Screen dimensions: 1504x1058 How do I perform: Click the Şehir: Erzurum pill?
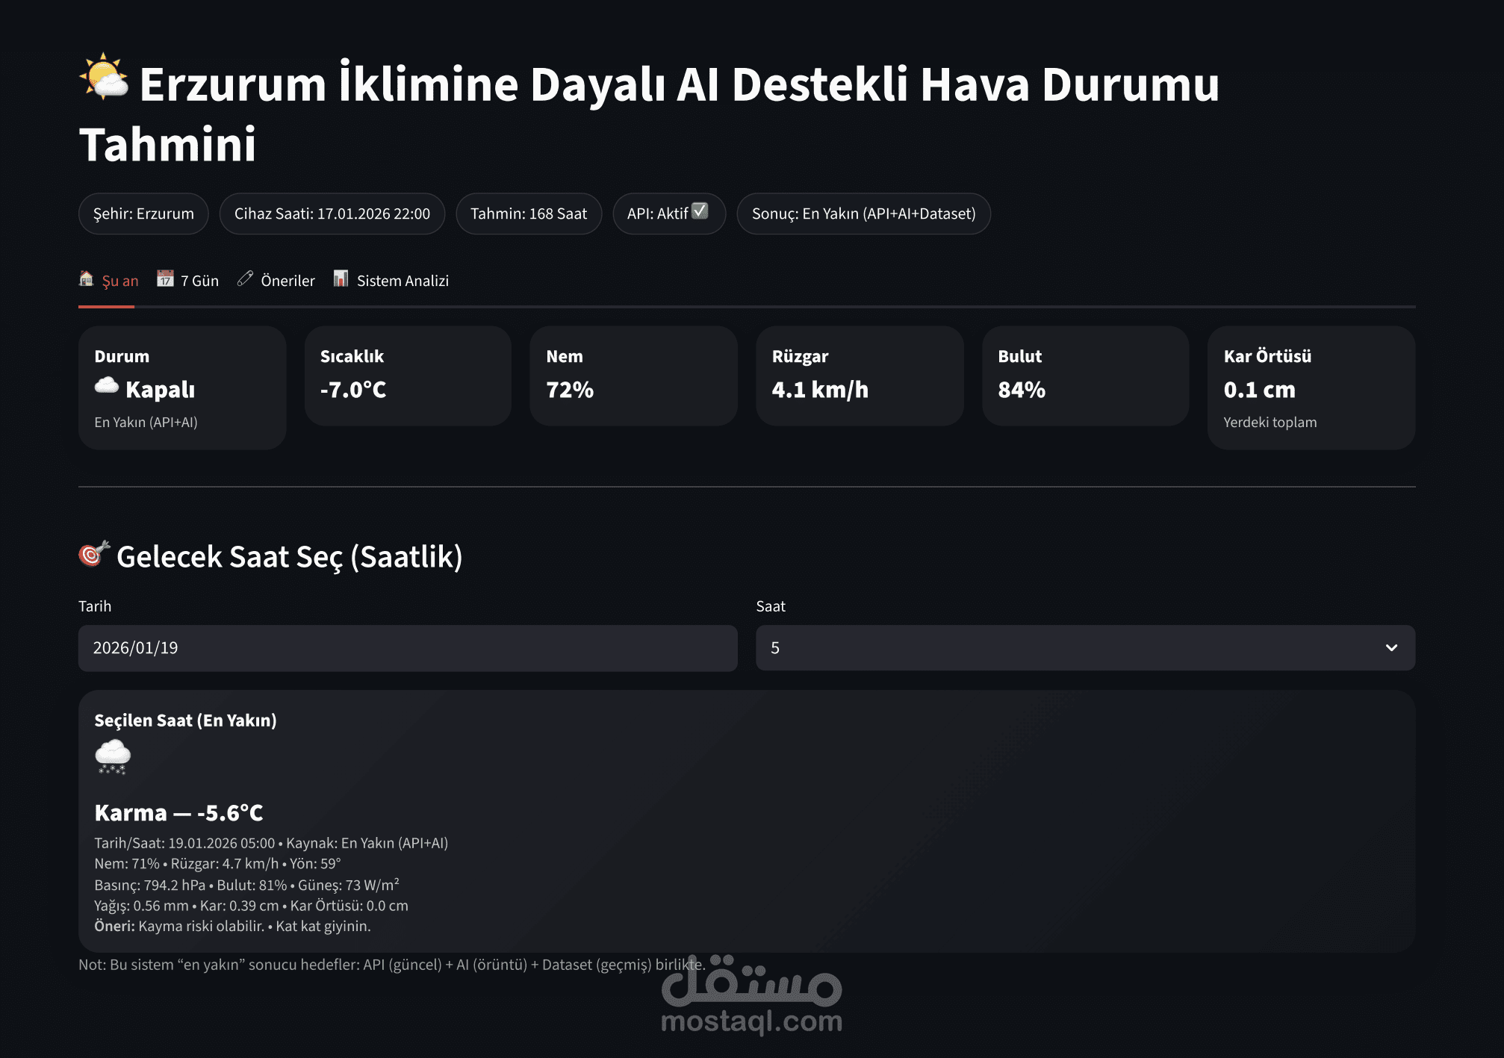click(143, 214)
